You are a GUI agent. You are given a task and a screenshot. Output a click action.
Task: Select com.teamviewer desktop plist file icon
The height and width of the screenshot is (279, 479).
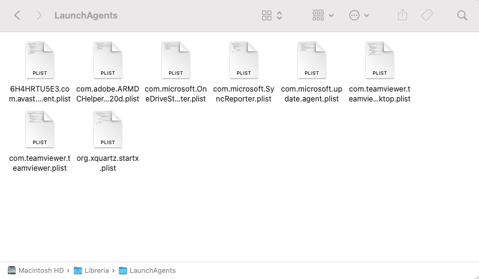[x=379, y=60]
